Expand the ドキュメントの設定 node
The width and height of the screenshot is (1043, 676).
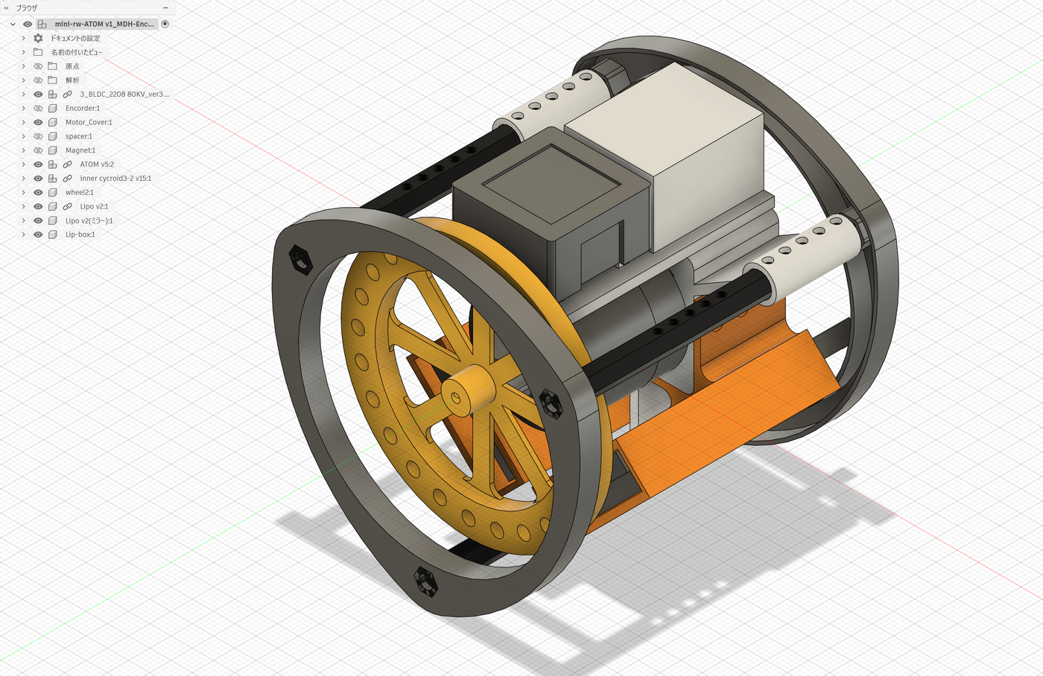pos(23,38)
